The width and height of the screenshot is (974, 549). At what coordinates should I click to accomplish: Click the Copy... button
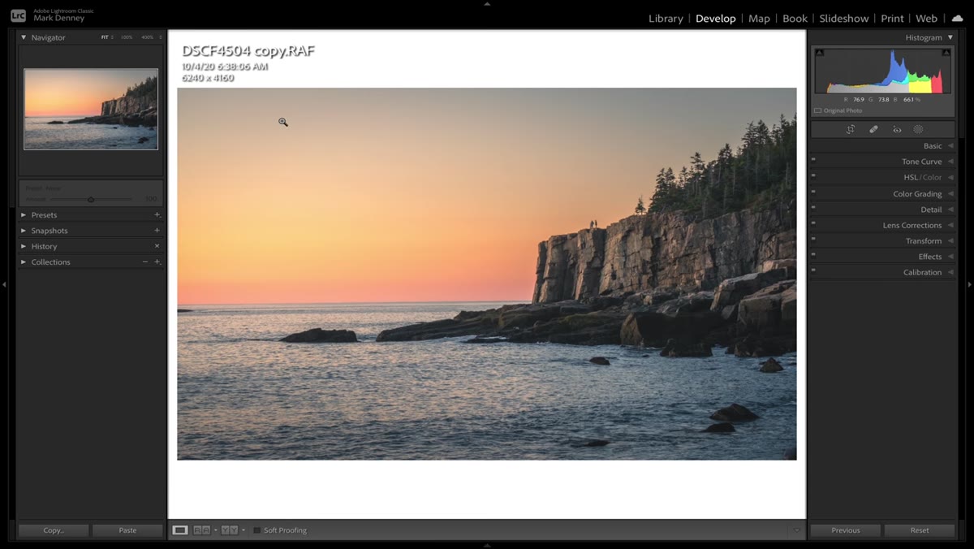54,530
